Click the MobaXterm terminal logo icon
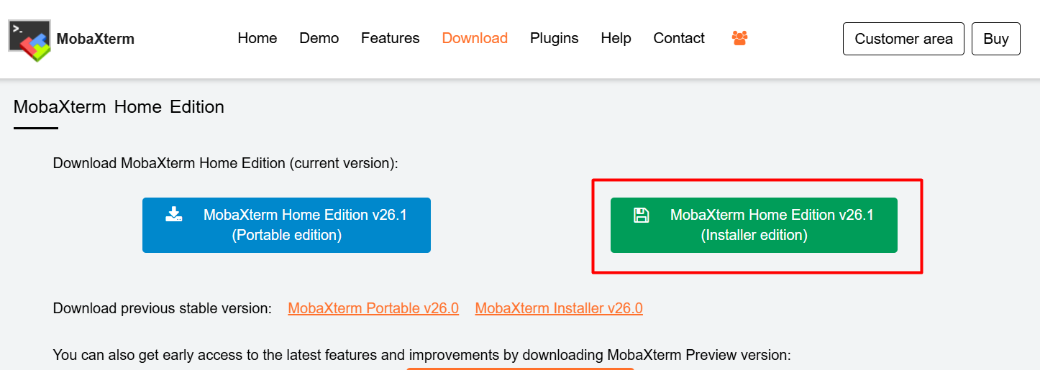1040x370 pixels. coord(29,40)
